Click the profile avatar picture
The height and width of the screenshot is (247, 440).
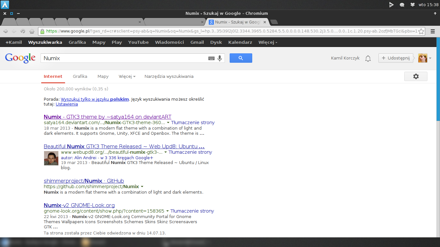click(422, 58)
